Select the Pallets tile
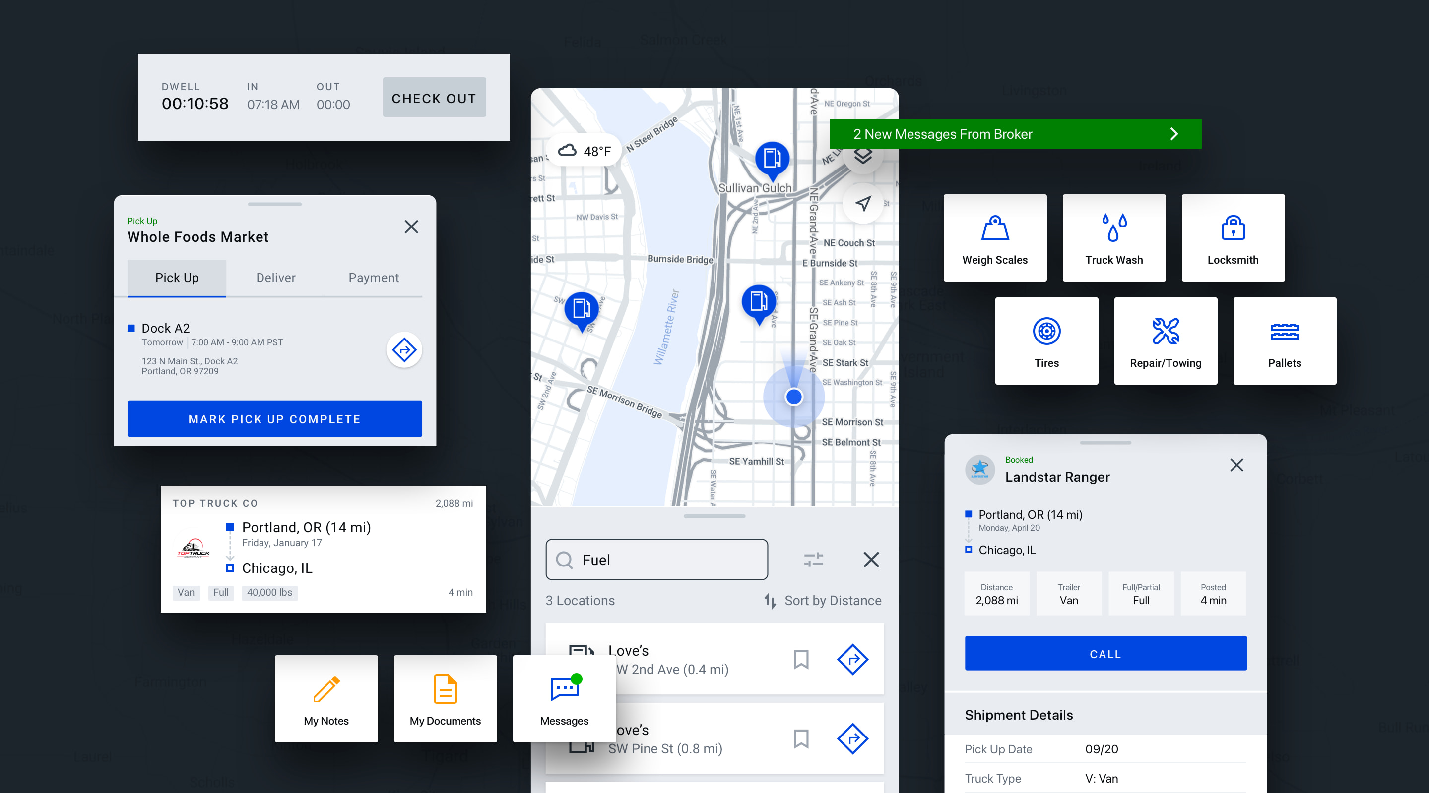Screen dimensions: 1429x793 1284,341
